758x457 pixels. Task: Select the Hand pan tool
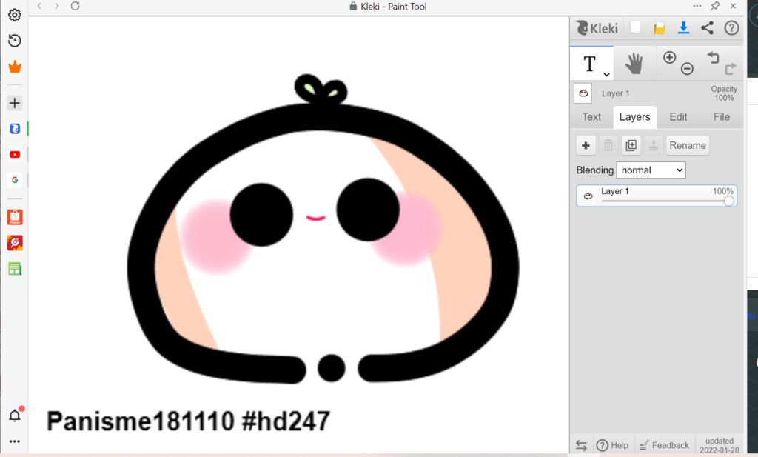click(634, 64)
